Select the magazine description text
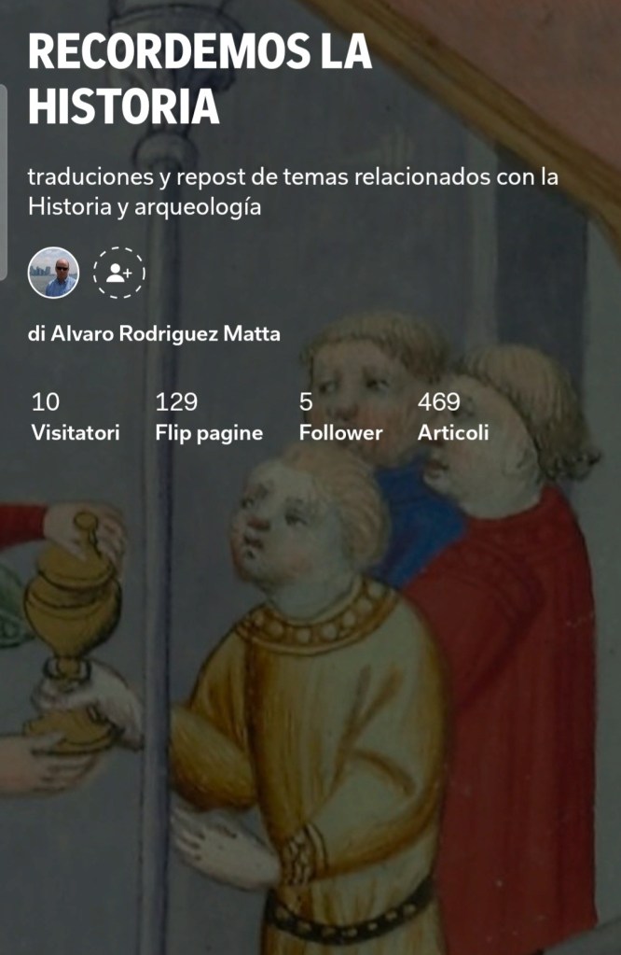This screenshot has width=621, height=955. tap(293, 192)
